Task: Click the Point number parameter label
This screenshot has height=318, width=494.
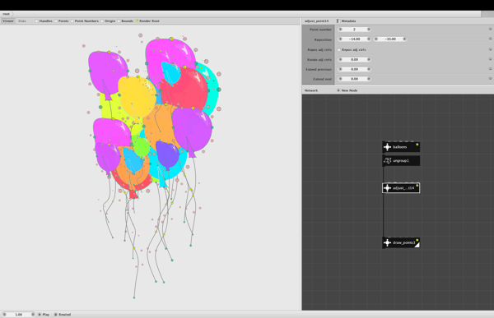Action: point(321,30)
